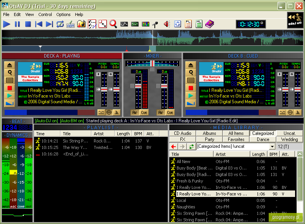Open the PL playlist window icon
305x224 pixels.
[188, 24]
